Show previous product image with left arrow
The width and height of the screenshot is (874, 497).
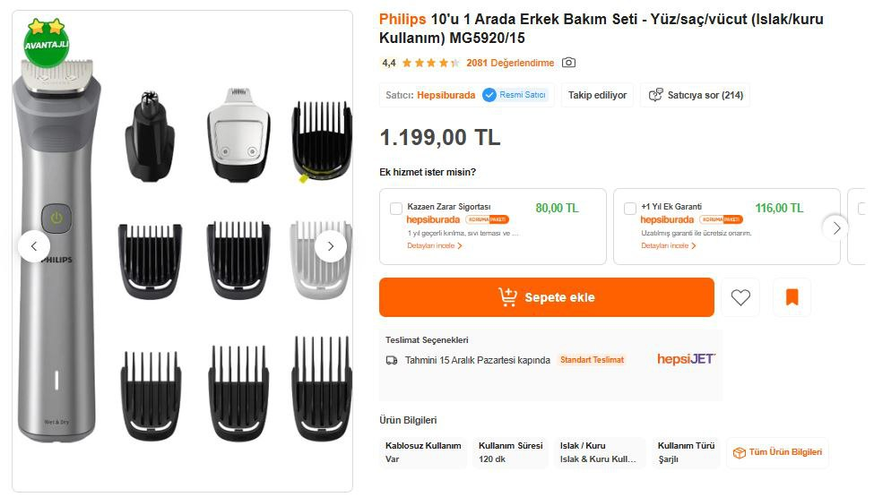pos(34,246)
